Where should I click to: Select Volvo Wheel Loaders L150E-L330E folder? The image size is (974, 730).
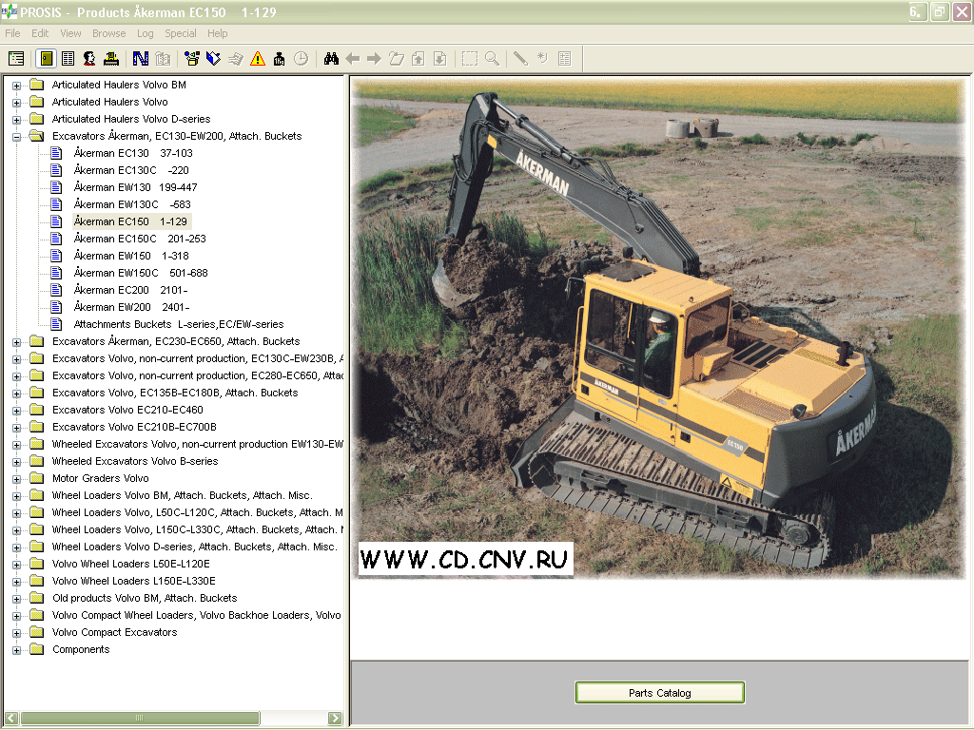point(133,581)
